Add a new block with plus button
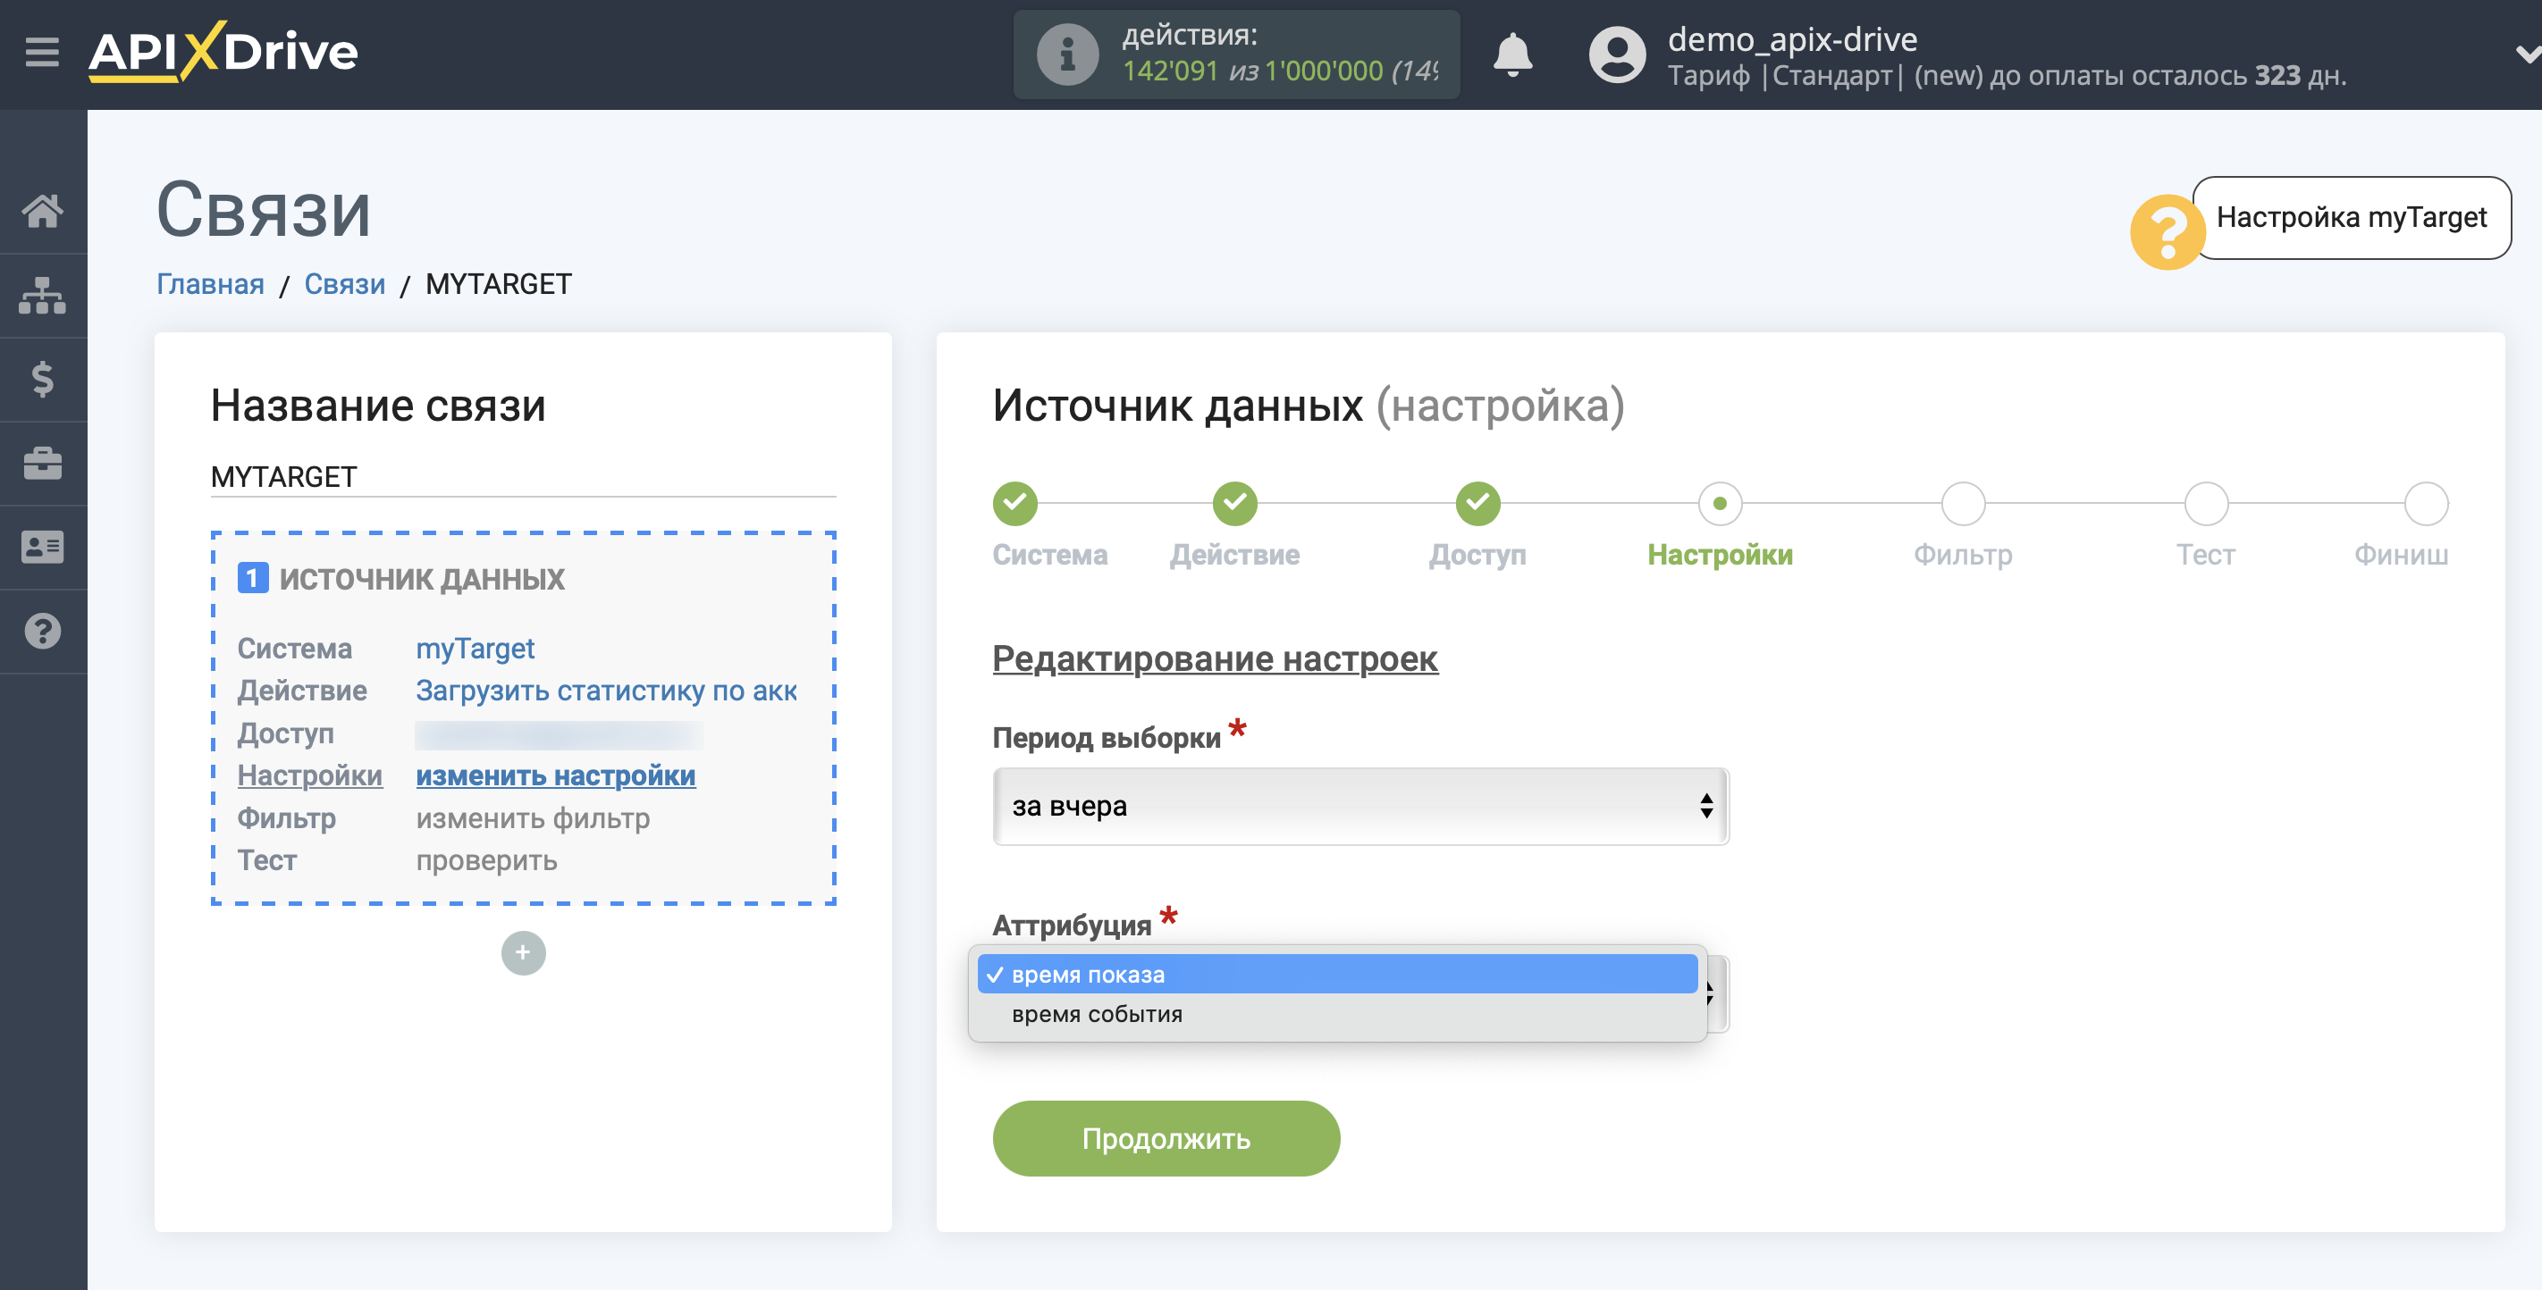The width and height of the screenshot is (2542, 1290). 523,952
